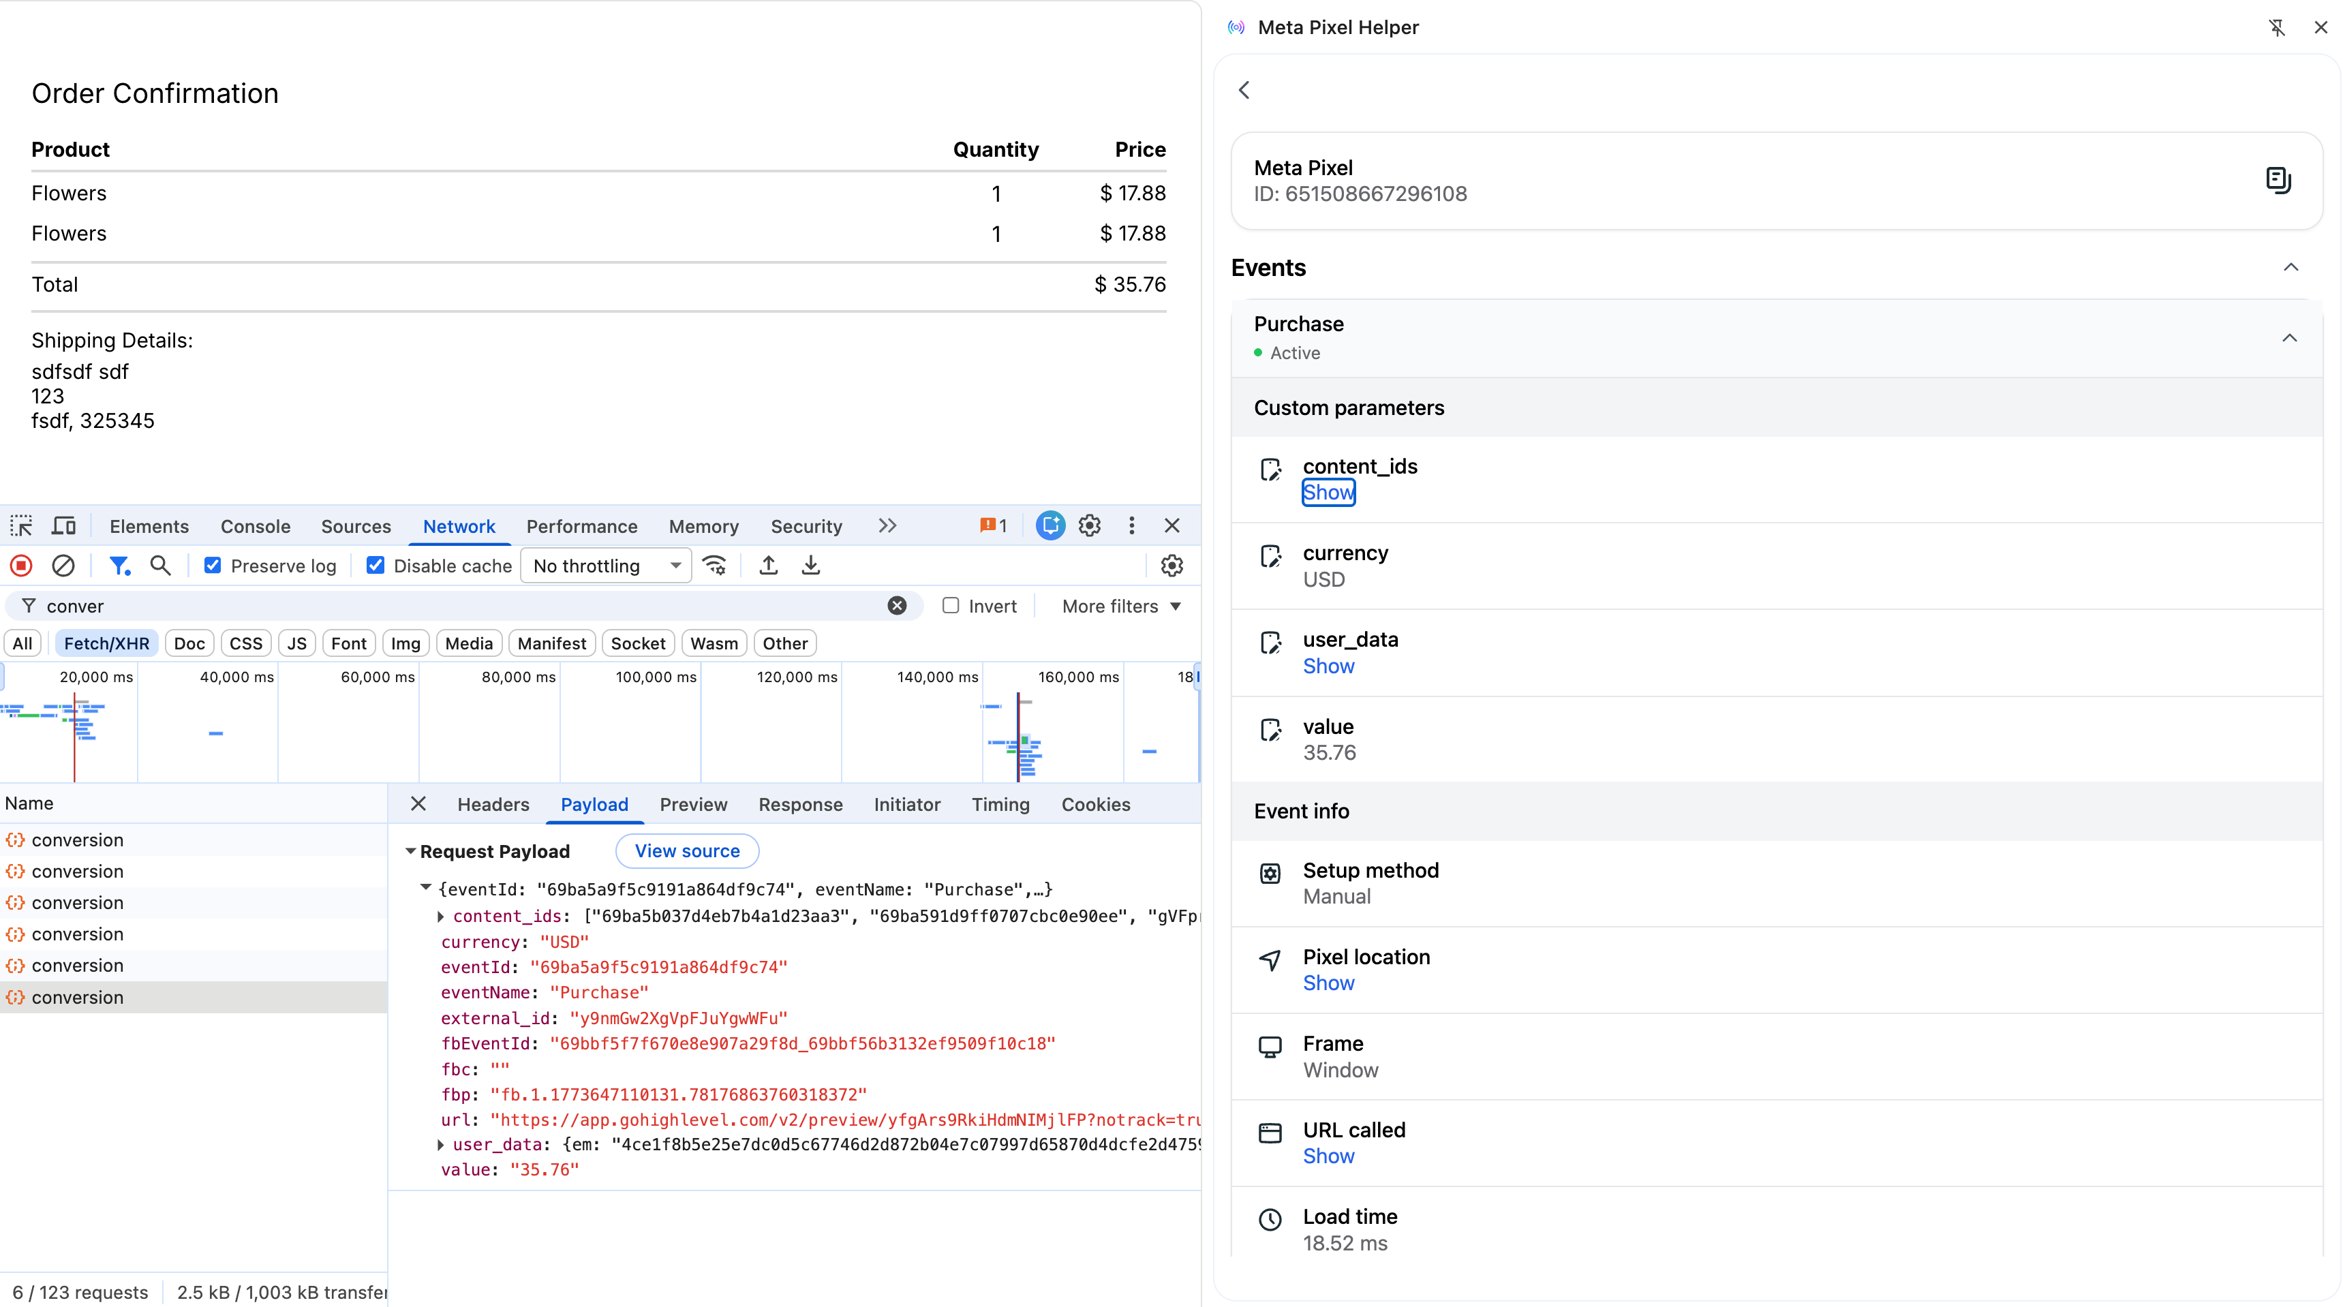Expand the More filters menu
The height and width of the screenshot is (1307, 2343).
tap(1122, 606)
